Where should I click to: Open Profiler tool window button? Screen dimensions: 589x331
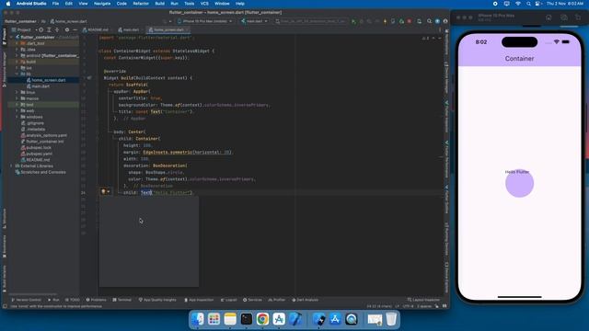tap(277, 300)
